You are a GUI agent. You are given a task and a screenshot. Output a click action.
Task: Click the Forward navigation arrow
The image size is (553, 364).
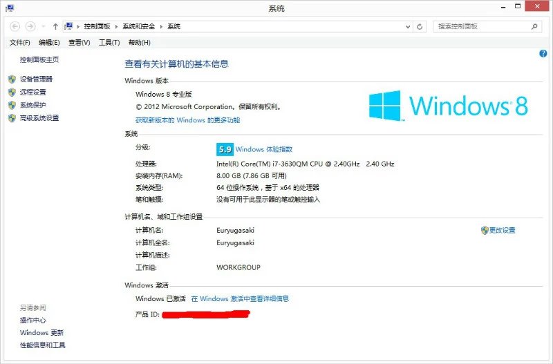coord(30,26)
